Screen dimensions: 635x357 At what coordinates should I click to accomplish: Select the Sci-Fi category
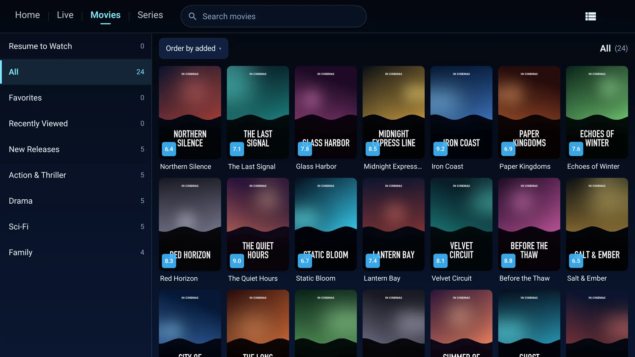tap(76, 227)
